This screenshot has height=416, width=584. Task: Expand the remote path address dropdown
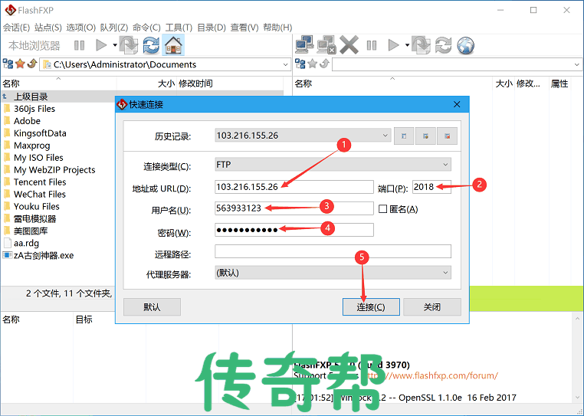click(x=577, y=64)
